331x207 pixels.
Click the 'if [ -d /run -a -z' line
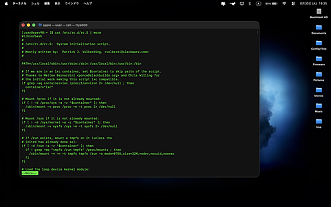[x=58, y=146]
